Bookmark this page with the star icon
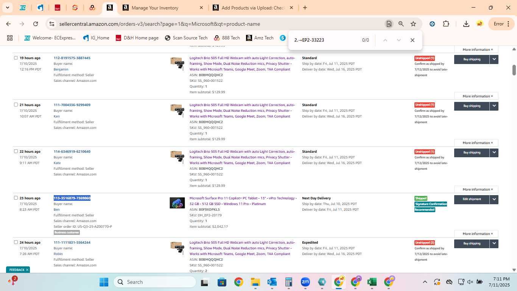This screenshot has width=517, height=291. pyautogui.click(x=413, y=24)
